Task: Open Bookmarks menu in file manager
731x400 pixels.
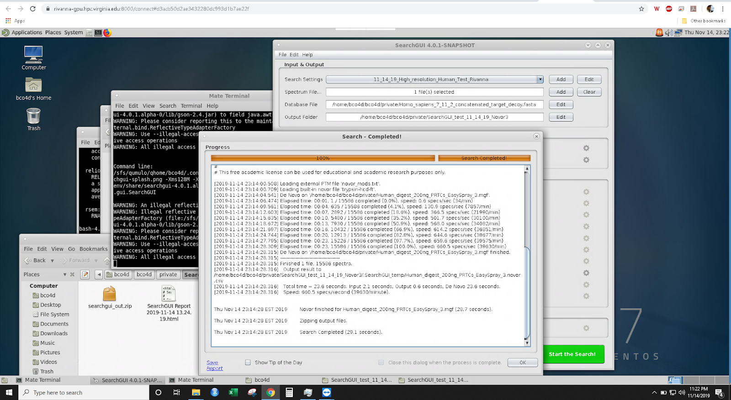Action: [x=93, y=249]
